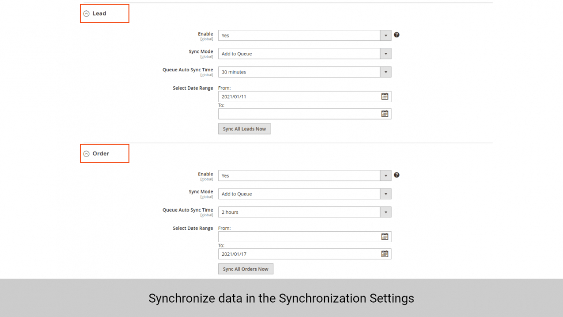Open the Lead "To" date calendar picker
Image resolution: width=563 pixels, height=317 pixels.
(x=385, y=114)
